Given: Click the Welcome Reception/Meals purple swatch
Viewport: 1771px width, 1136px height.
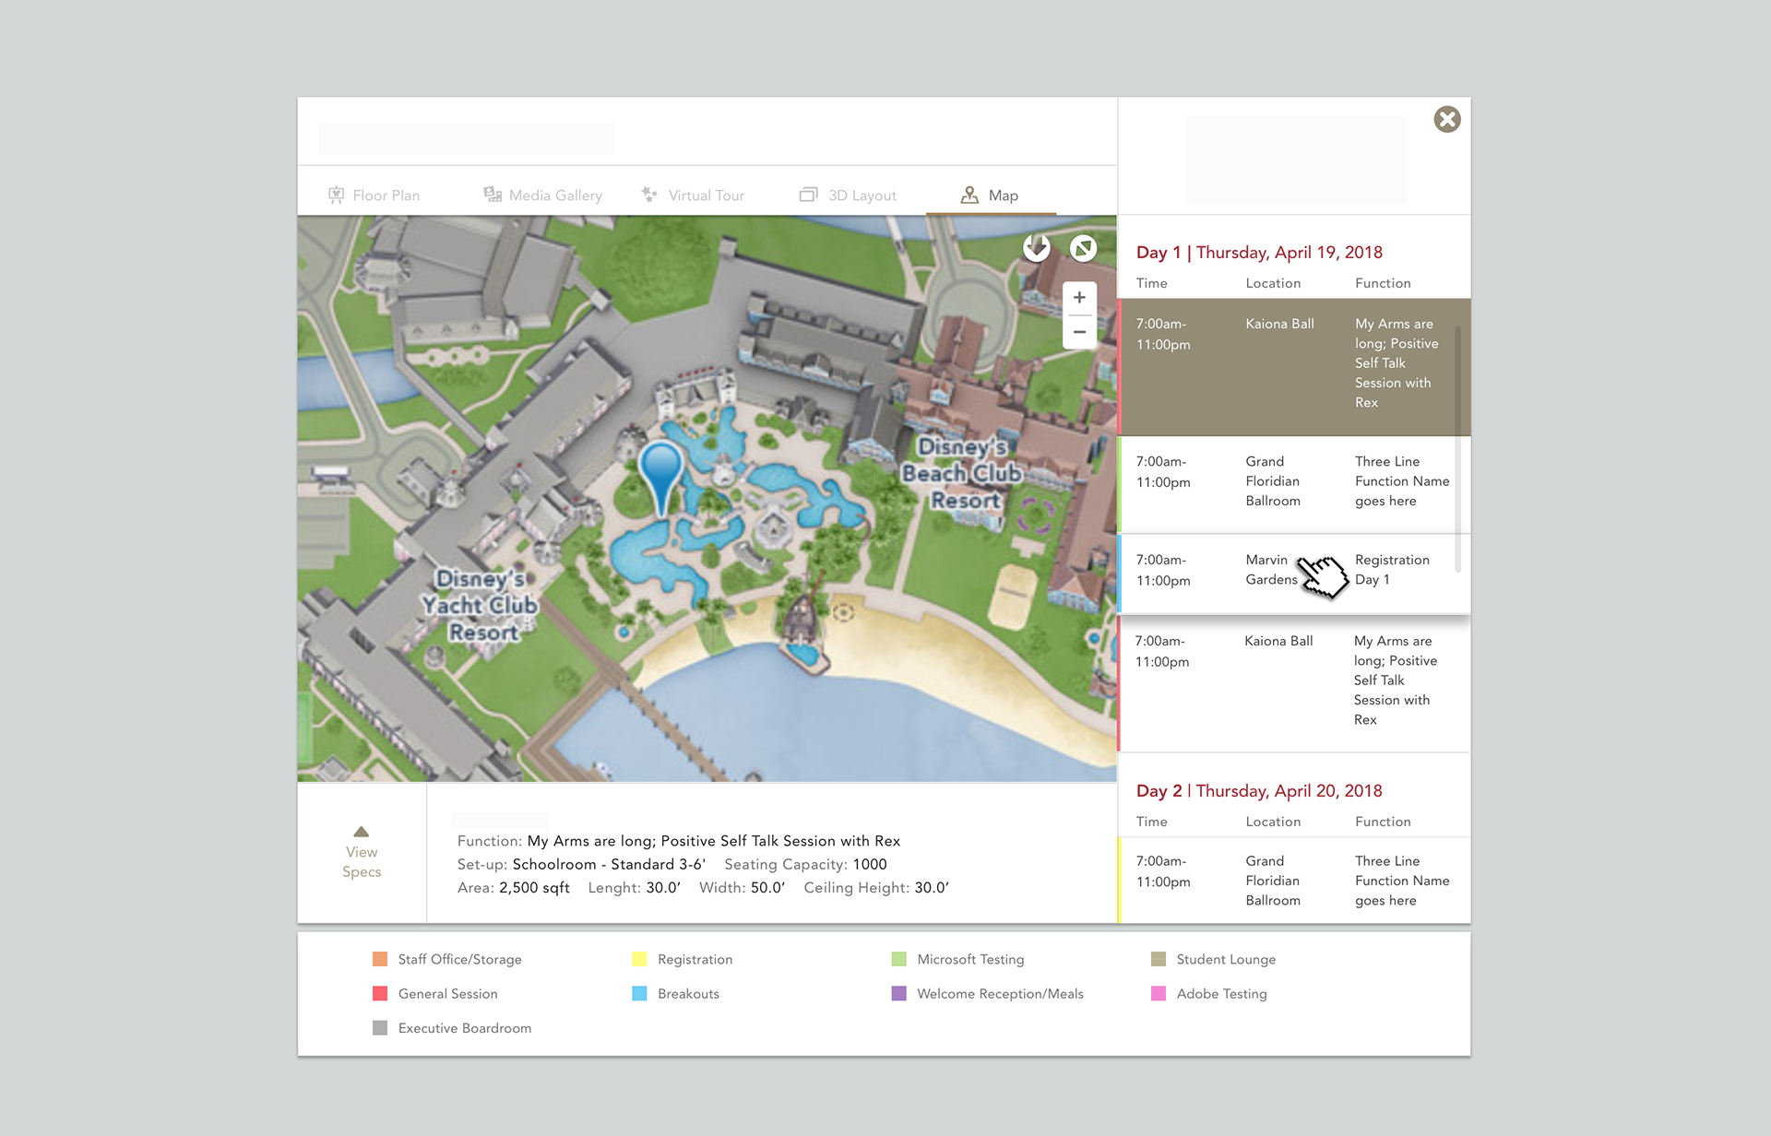Looking at the screenshot, I should 899,993.
